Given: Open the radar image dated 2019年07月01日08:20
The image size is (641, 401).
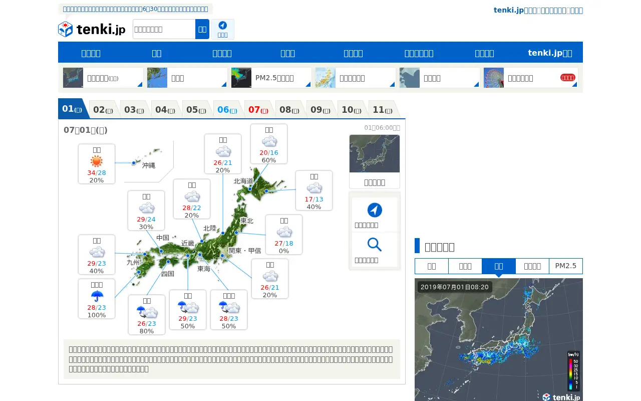Looking at the screenshot, I should point(499,340).
